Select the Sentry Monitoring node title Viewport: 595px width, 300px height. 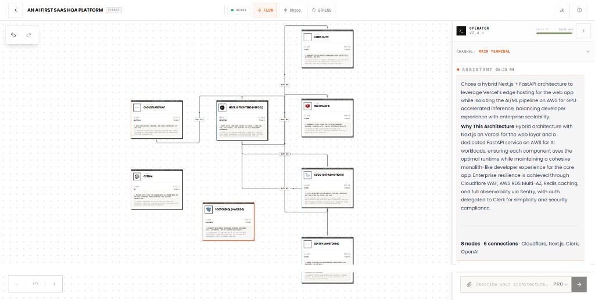point(327,244)
